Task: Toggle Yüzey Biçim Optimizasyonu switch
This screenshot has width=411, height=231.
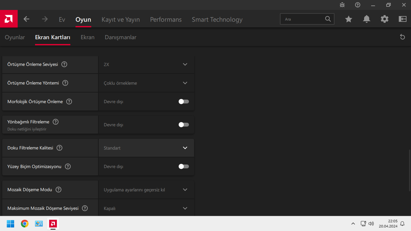Action: click(x=183, y=166)
